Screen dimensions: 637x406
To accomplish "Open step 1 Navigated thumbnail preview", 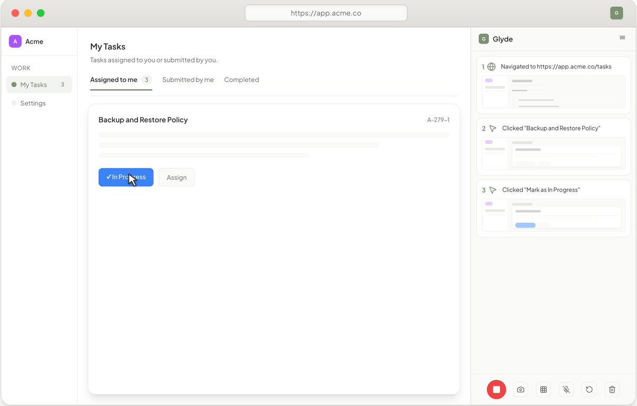I will (554, 92).
